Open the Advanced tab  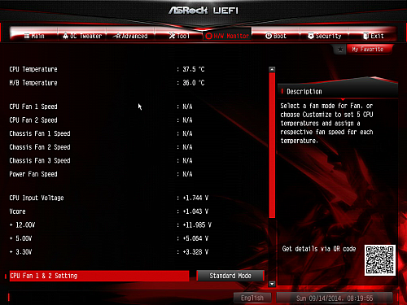[130, 36]
